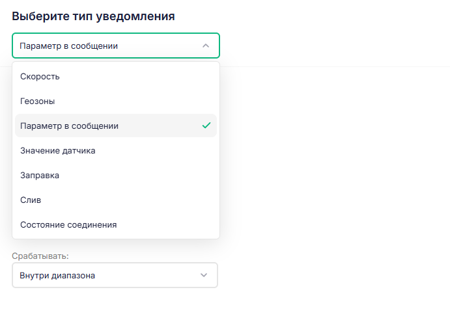Click the down chevron in Внутри диапазона field

[204, 275]
